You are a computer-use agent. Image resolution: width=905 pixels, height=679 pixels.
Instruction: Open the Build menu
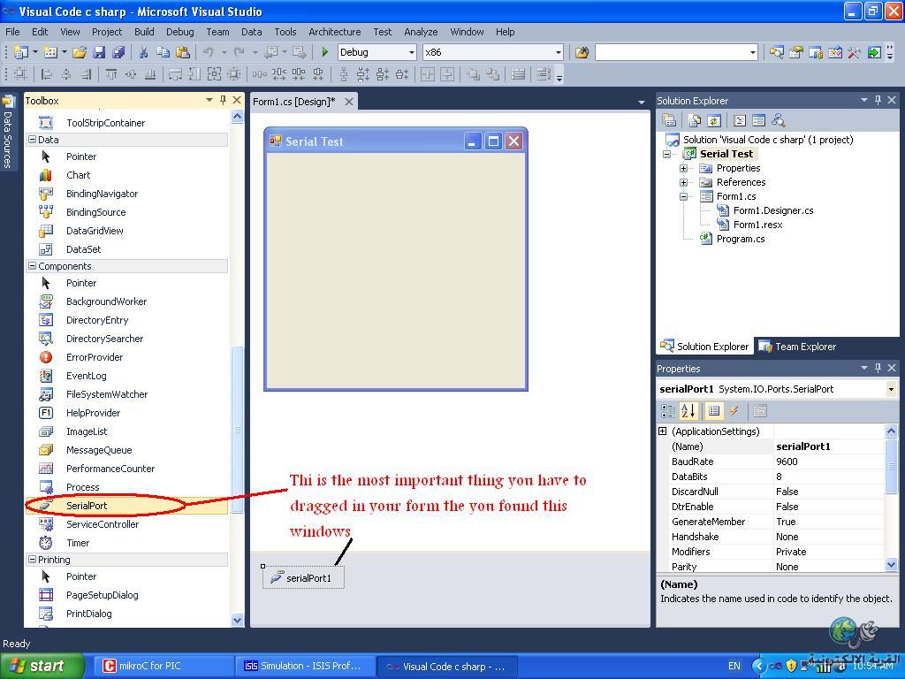[x=144, y=32]
